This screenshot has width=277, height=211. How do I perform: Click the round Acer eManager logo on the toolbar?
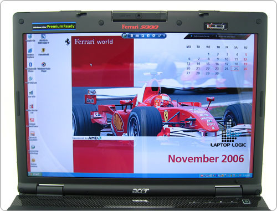pos(125,35)
